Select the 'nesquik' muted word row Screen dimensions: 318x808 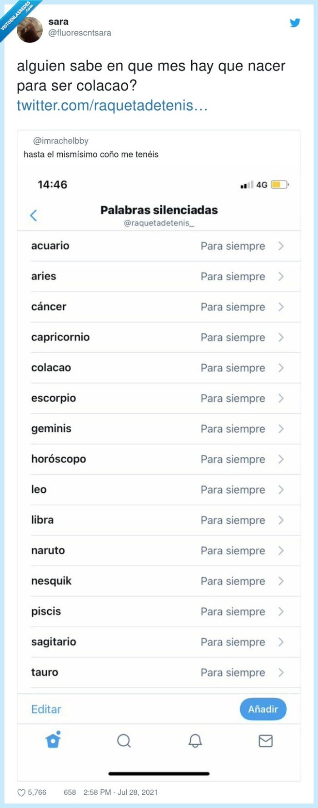point(159,581)
